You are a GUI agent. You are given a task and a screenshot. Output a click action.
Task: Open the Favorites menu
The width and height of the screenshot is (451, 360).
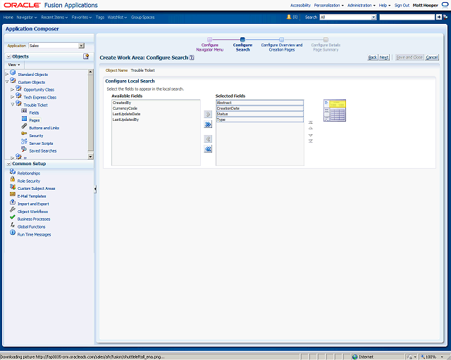[82, 17]
